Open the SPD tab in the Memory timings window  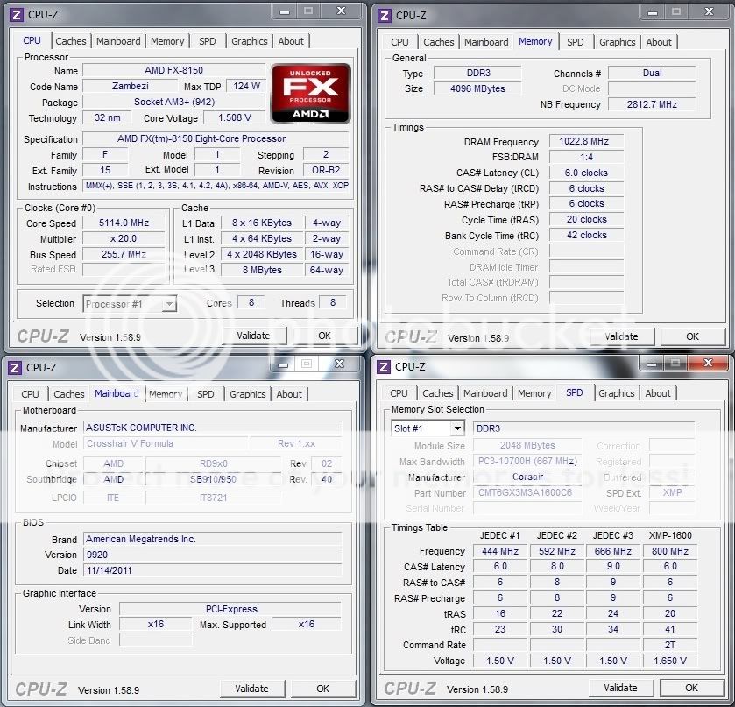coord(575,42)
